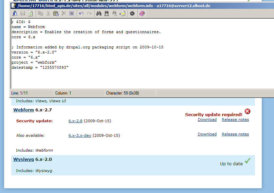Screen dimensions: 274x193
Task: Click the 'Security update required!' message
Action: [214, 114]
